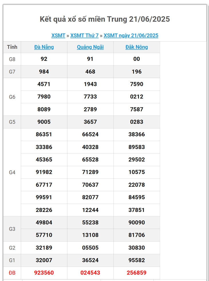Image resolution: width=209 pixels, height=281 pixels.
Task: Click the Tỉnh header cell
Action: (x=12, y=47)
